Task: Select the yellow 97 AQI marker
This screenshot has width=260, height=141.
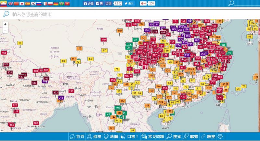Action: pos(104,50)
